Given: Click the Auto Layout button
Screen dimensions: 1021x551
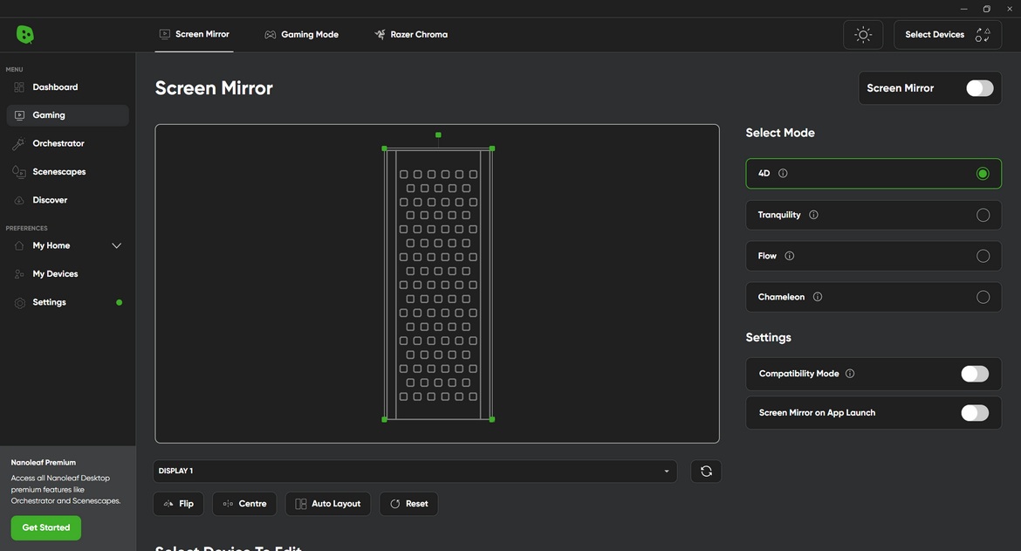Looking at the screenshot, I should click(x=327, y=504).
